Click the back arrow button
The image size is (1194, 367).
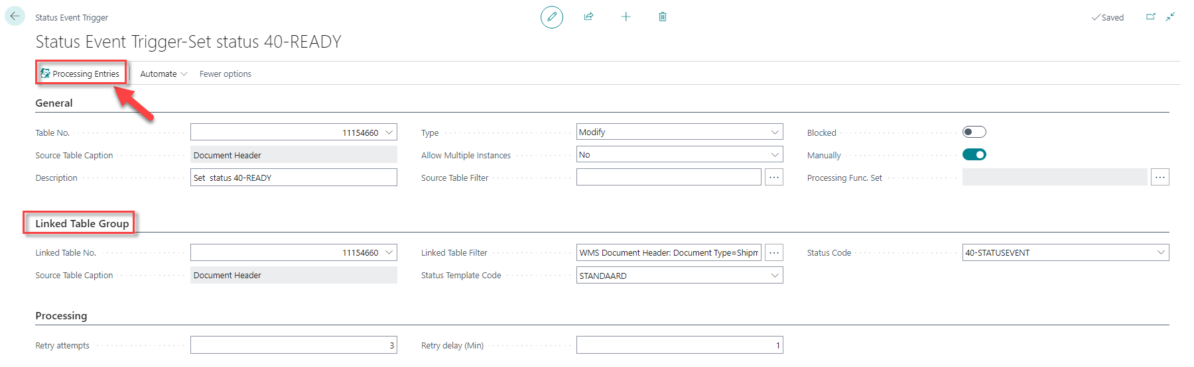pos(15,17)
